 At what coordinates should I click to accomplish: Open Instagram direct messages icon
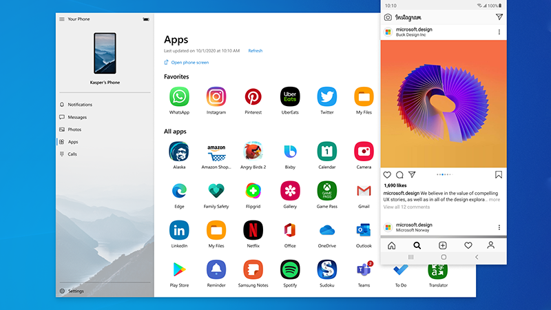(499, 17)
